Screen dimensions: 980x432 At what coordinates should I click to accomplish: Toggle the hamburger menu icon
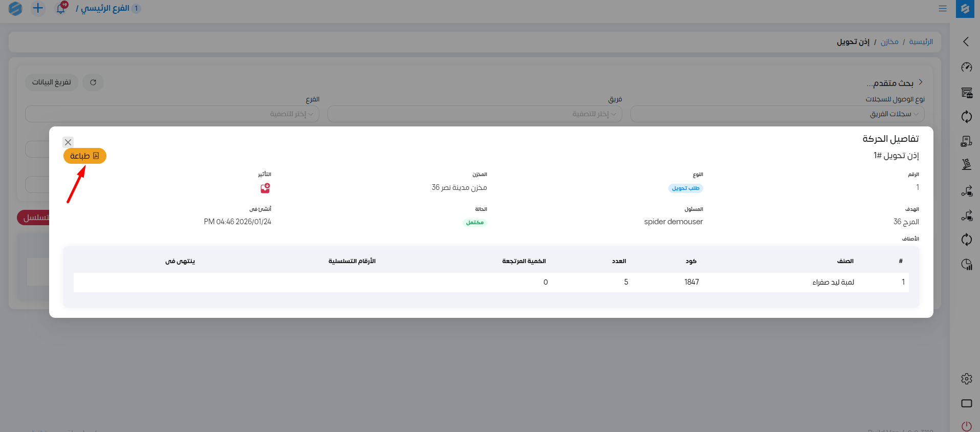[x=942, y=9]
